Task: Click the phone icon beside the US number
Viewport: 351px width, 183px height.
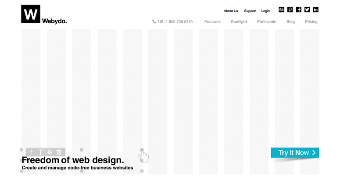Action: [154, 21]
